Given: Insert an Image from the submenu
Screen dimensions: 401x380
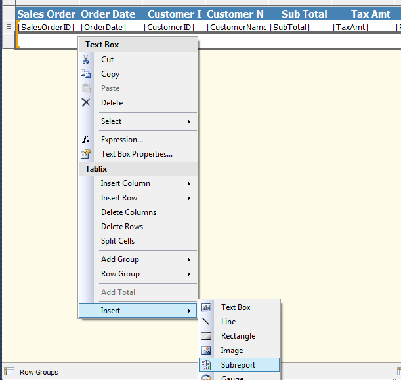Looking at the screenshot, I should point(239,351).
